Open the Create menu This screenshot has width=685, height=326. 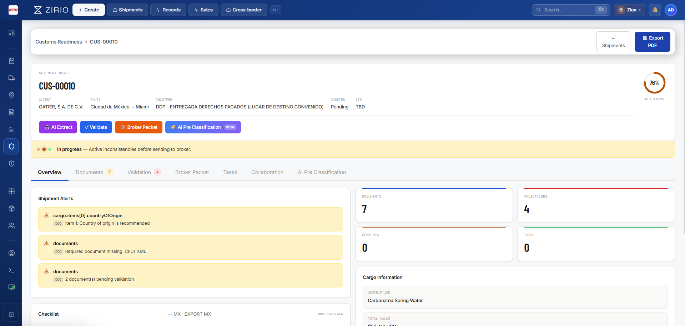pos(89,10)
